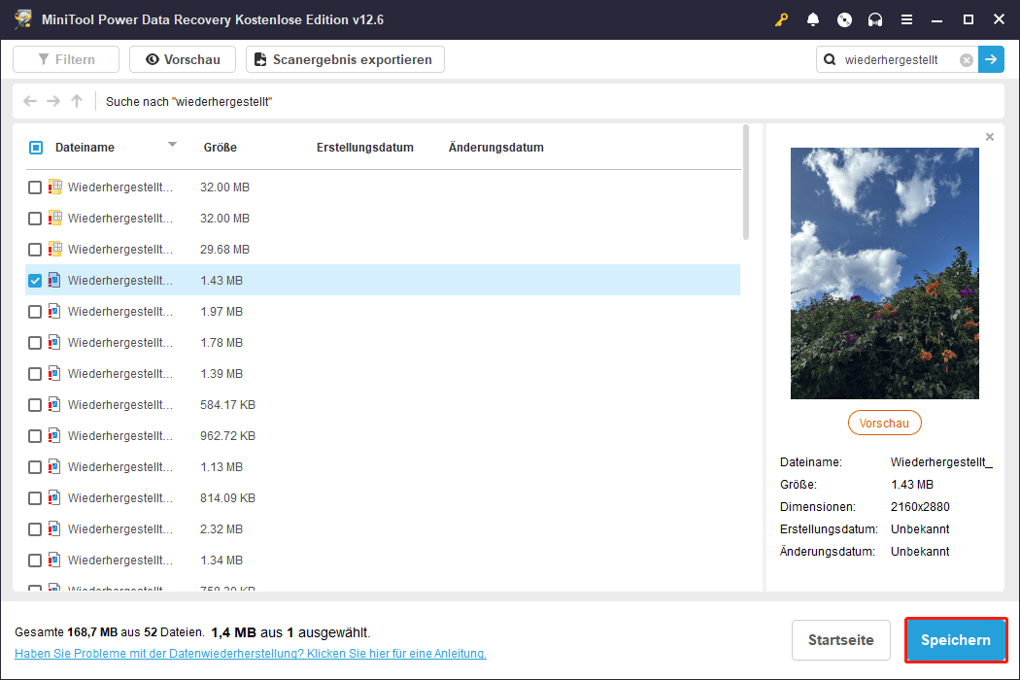This screenshot has height=680, width=1020.
Task: Click the orange Vorschau button under the image
Action: click(x=884, y=422)
